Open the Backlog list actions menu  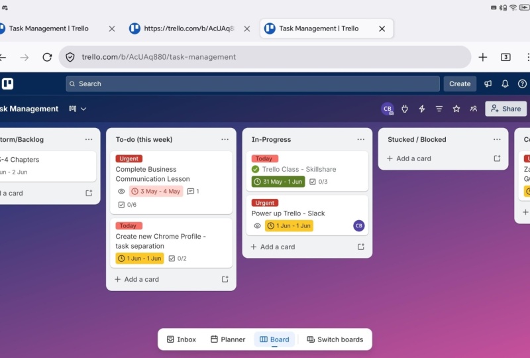coord(89,139)
